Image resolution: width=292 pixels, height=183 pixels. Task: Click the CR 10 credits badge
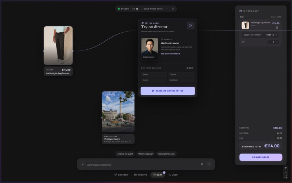point(135,9)
